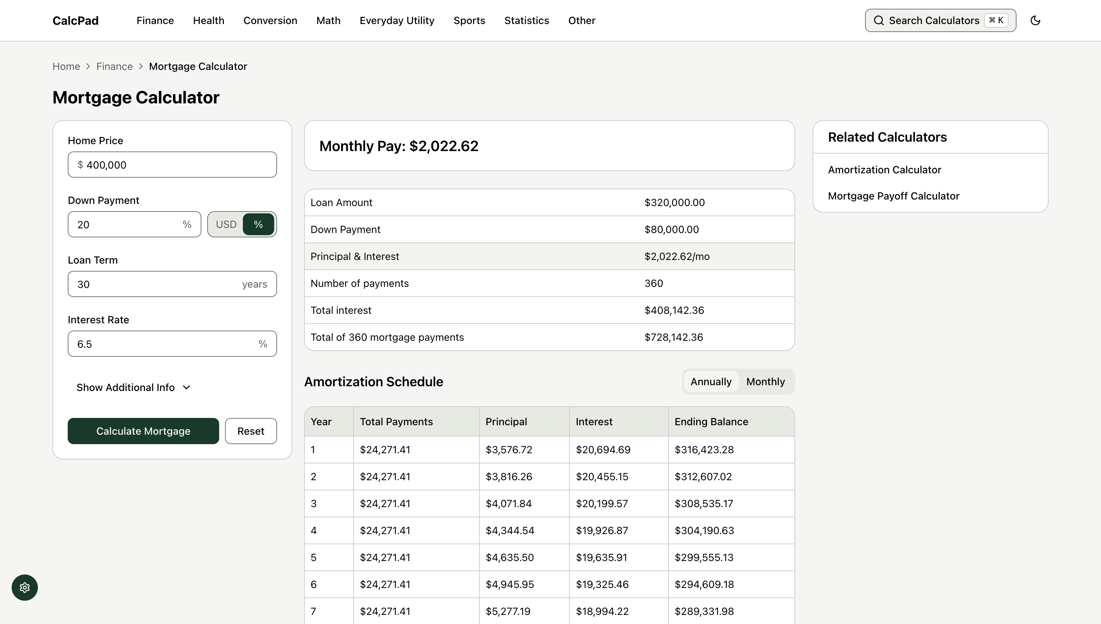Select total payments value $728,142.36
Image resolution: width=1101 pixels, height=624 pixels.
click(x=673, y=337)
